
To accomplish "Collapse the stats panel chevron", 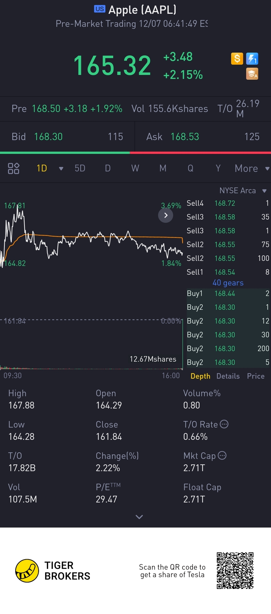I will tap(139, 517).
